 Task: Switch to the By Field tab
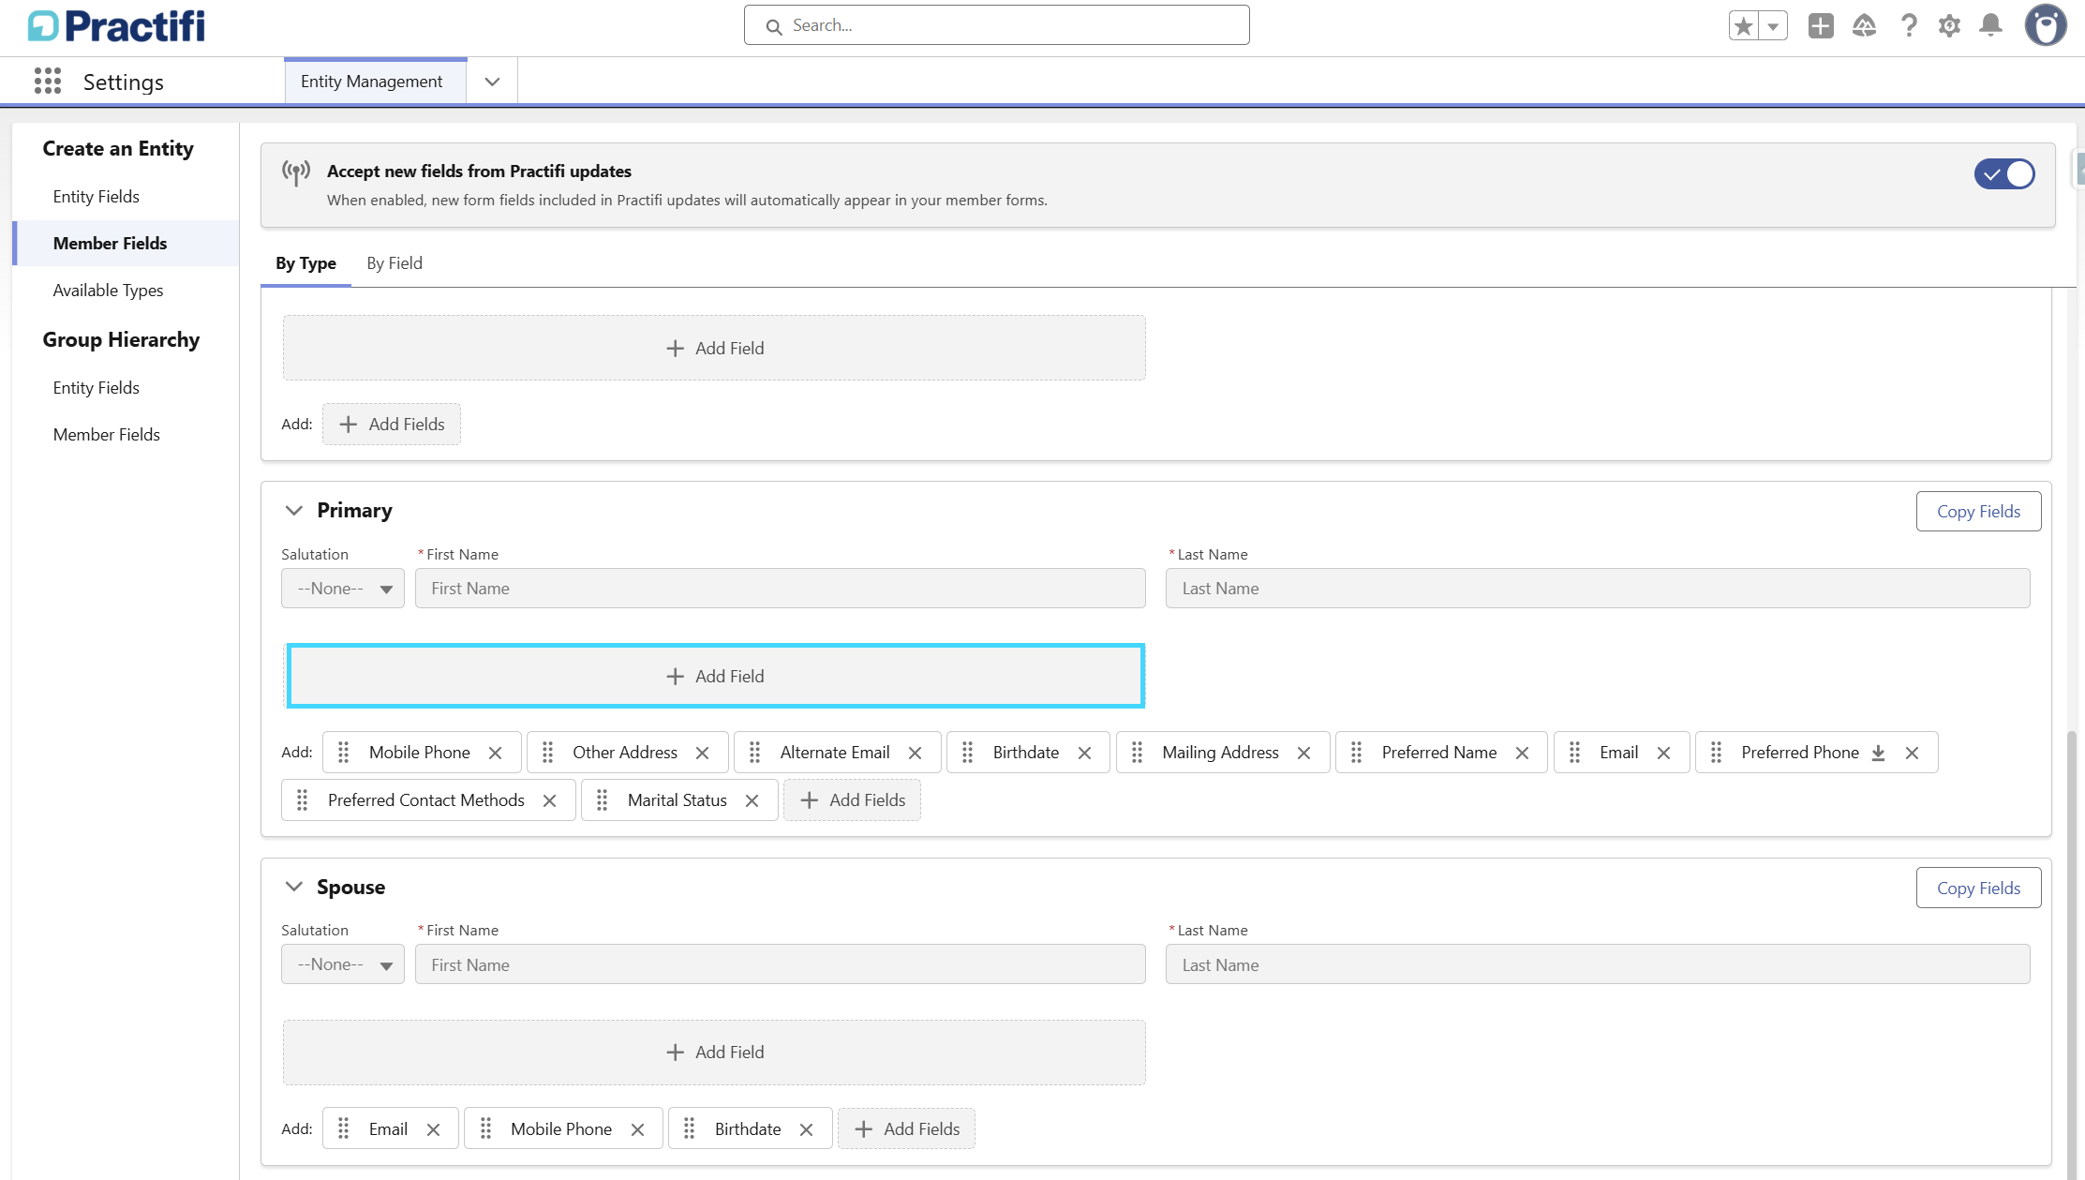[395, 263]
